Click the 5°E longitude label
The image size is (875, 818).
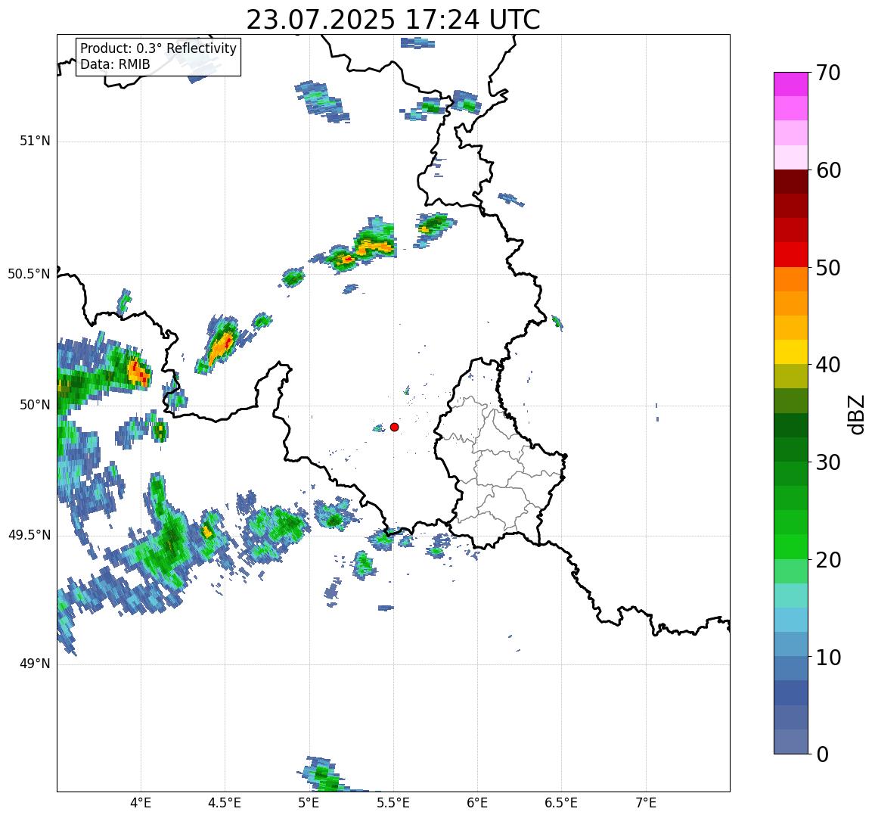click(x=309, y=803)
